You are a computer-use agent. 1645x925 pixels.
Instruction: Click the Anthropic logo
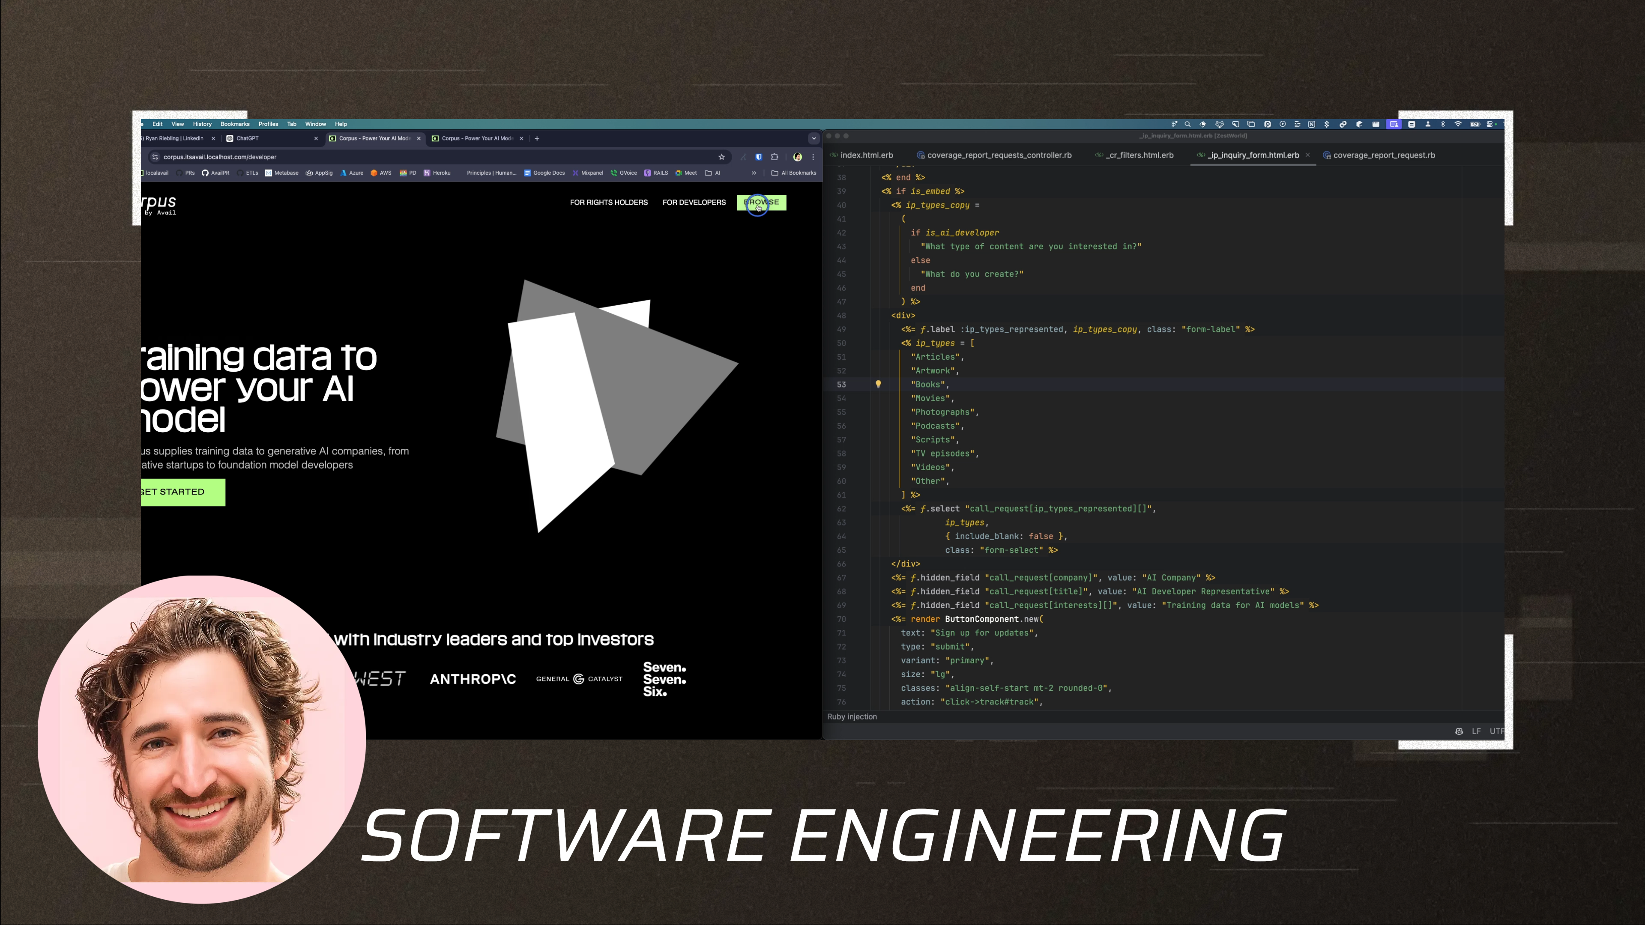point(473,679)
